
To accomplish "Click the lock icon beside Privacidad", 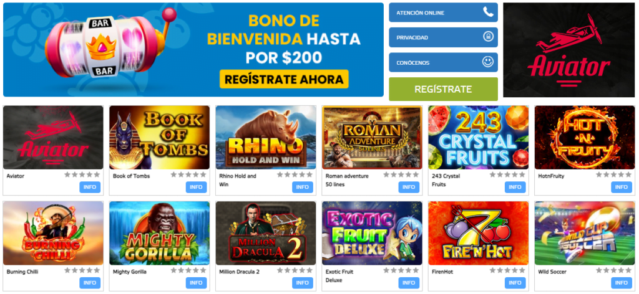I will coord(488,37).
